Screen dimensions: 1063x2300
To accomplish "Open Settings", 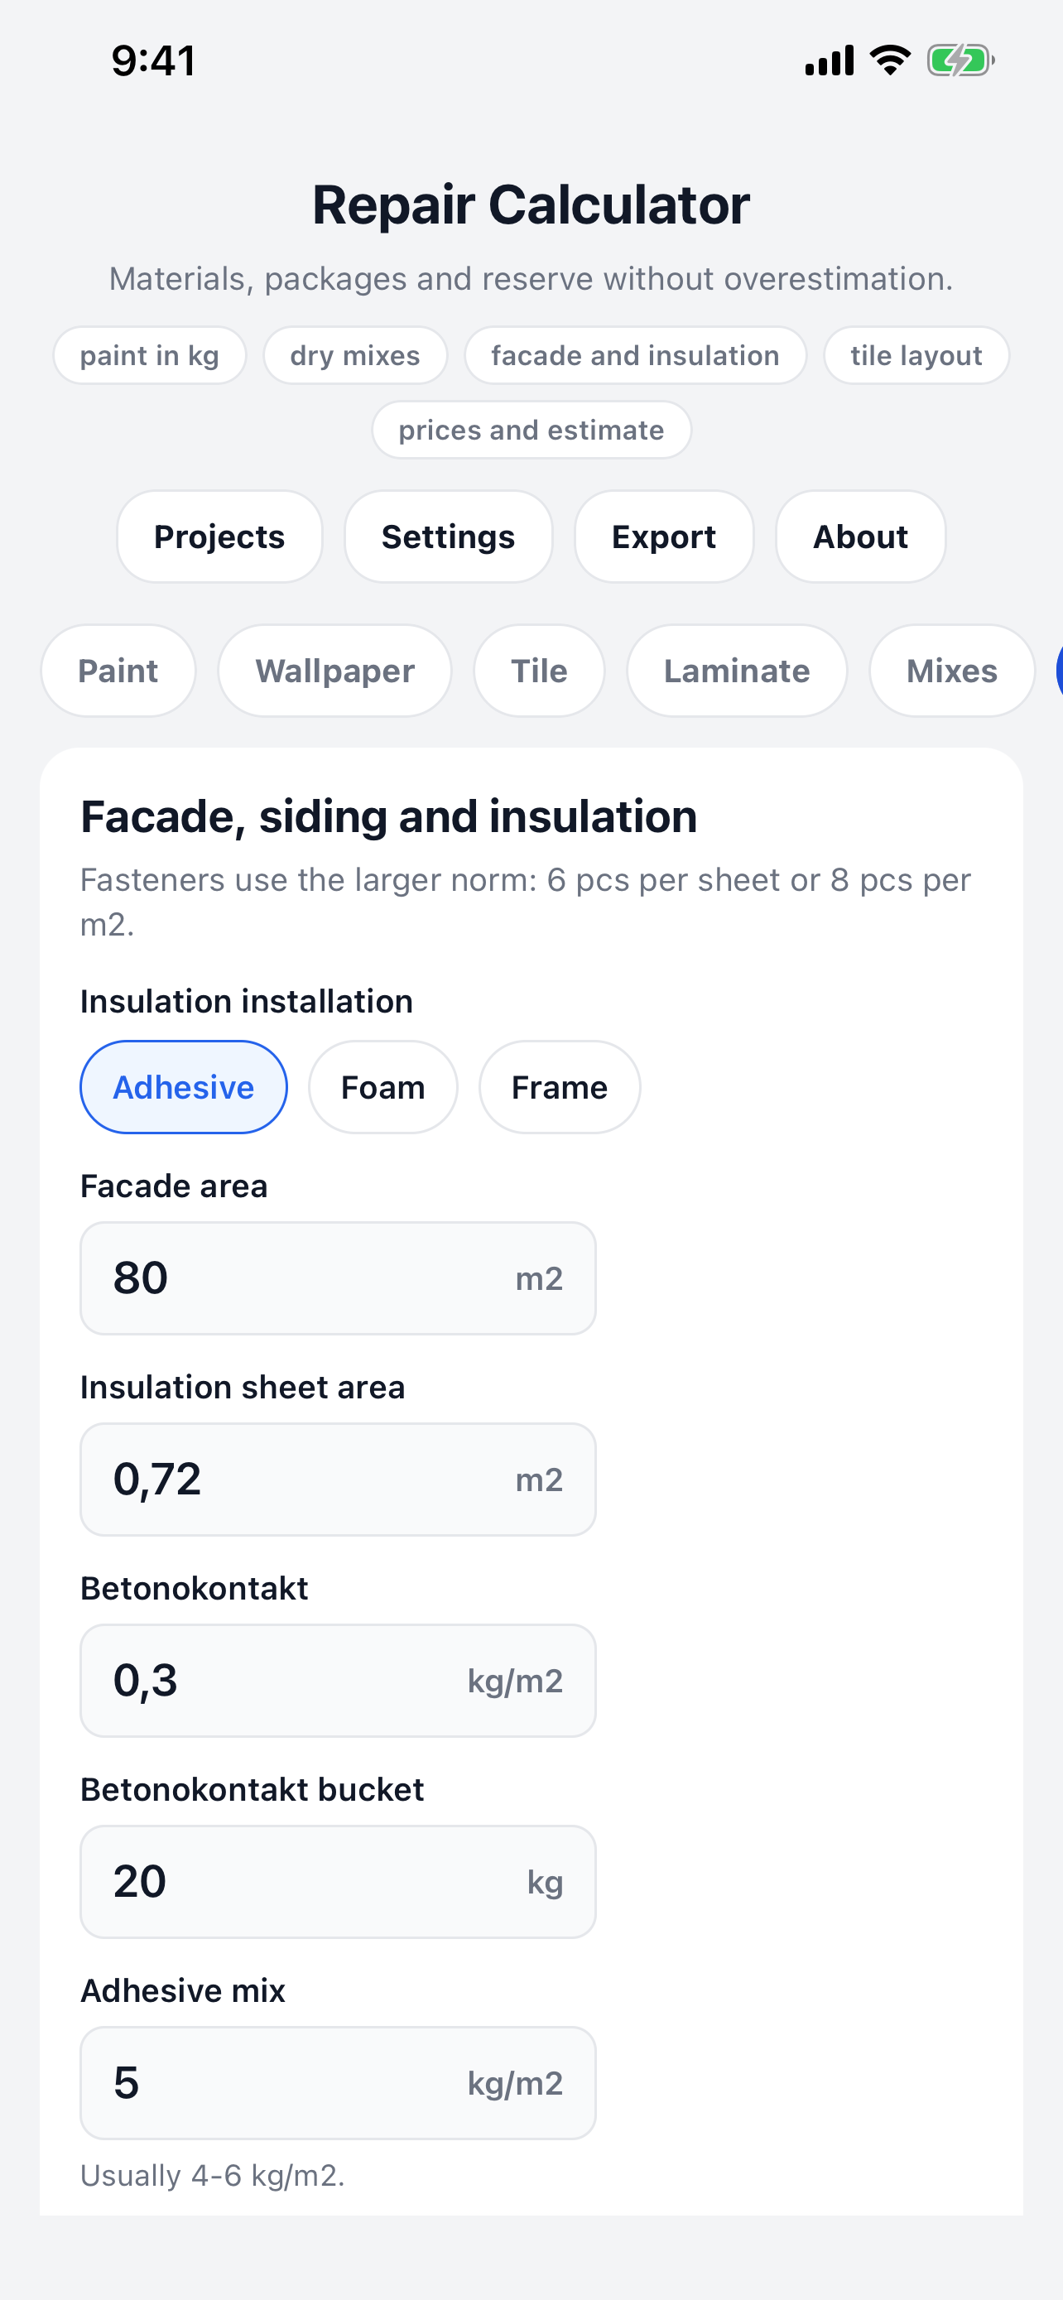I will (x=448, y=537).
